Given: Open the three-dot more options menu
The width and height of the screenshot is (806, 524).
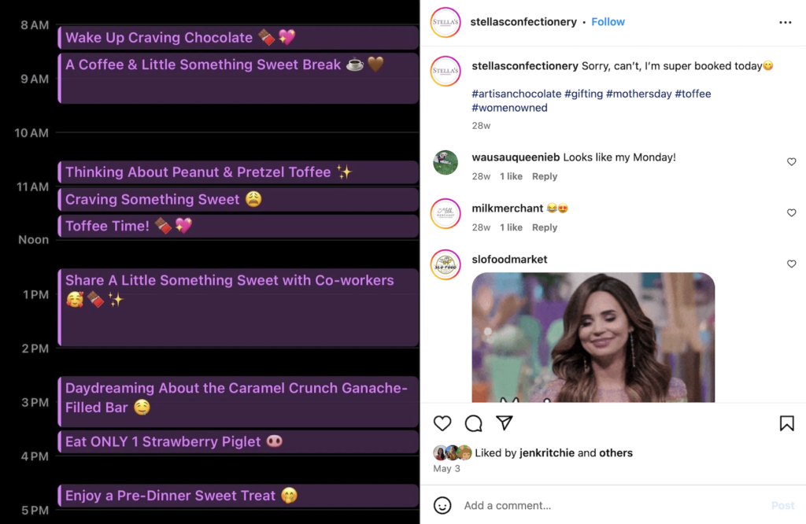Looking at the screenshot, I should coord(785,22).
